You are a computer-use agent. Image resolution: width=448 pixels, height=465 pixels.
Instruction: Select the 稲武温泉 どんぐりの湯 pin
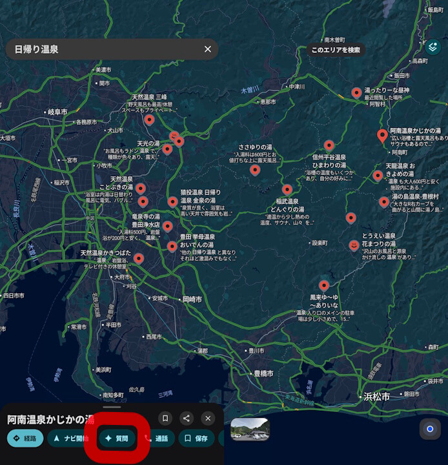[x=287, y=189]
